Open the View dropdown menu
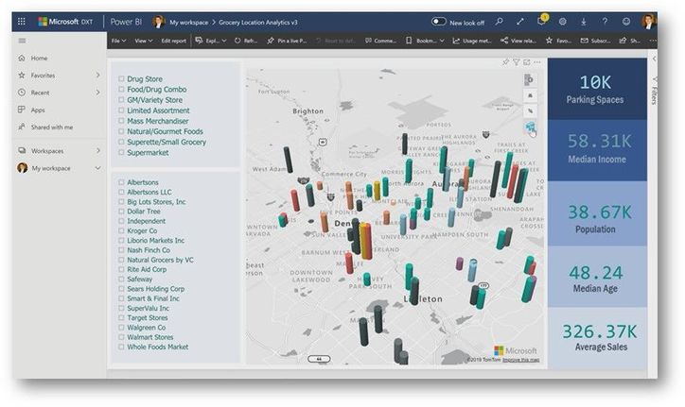This screenshot has width=685, height=407. (x=143, y=41)
